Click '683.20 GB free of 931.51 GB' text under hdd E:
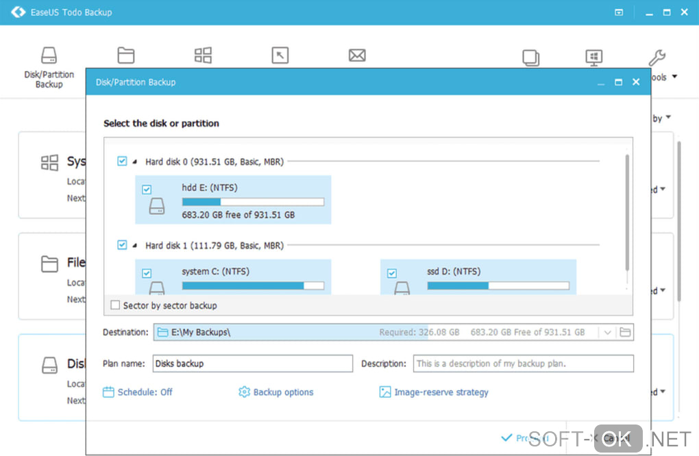Screen dimensions: 699x456 click(238, 215)
